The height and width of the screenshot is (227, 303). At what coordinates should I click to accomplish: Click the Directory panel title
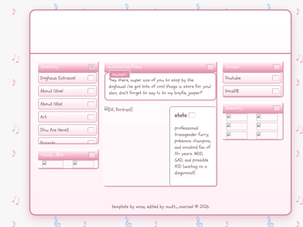tap(50, 67)
